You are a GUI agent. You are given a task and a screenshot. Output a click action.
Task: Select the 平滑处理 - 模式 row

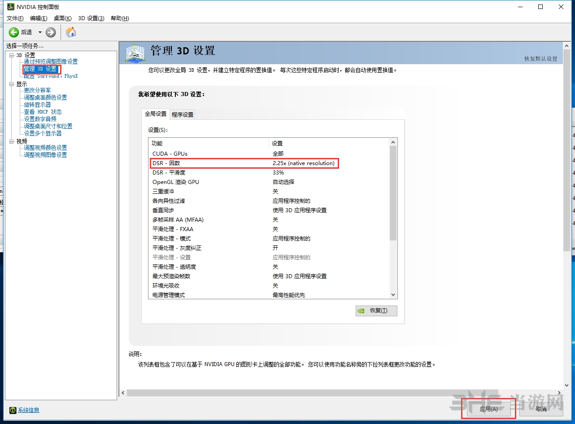click(x=269, y=238)
